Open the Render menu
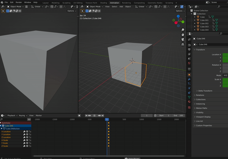 click(x=19, y=2)
